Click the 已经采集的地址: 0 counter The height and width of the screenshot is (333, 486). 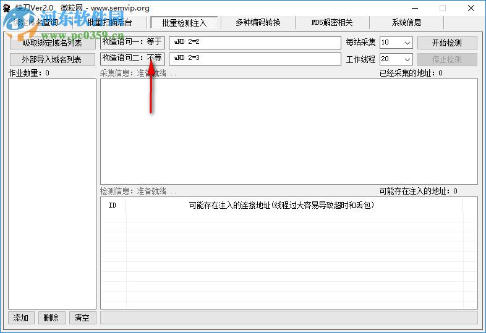pos(411,73)
